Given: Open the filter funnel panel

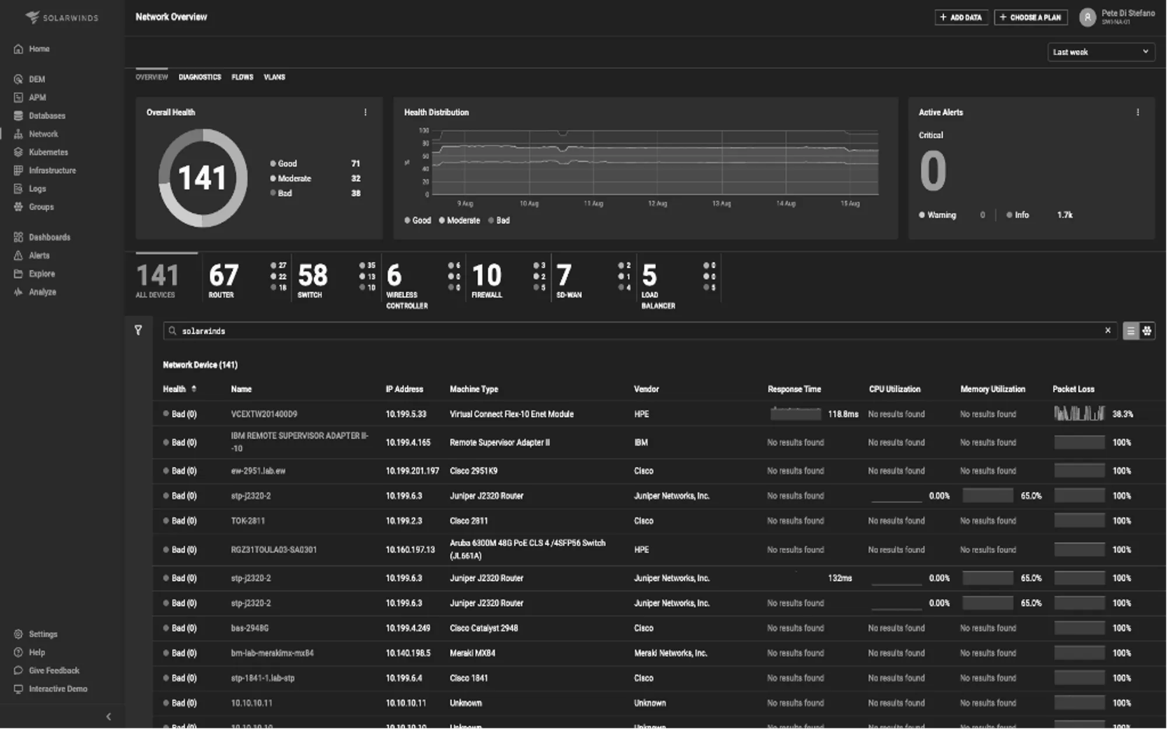Looking at the screenshot, I should pos(138,330).
